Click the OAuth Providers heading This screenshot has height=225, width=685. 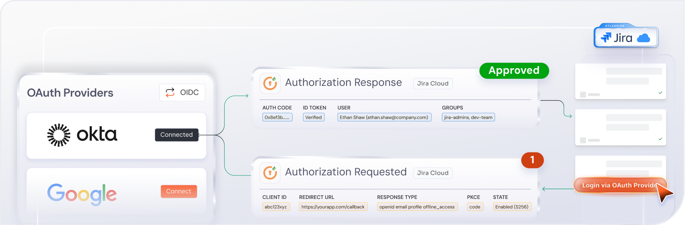click(x=70, y=93)
